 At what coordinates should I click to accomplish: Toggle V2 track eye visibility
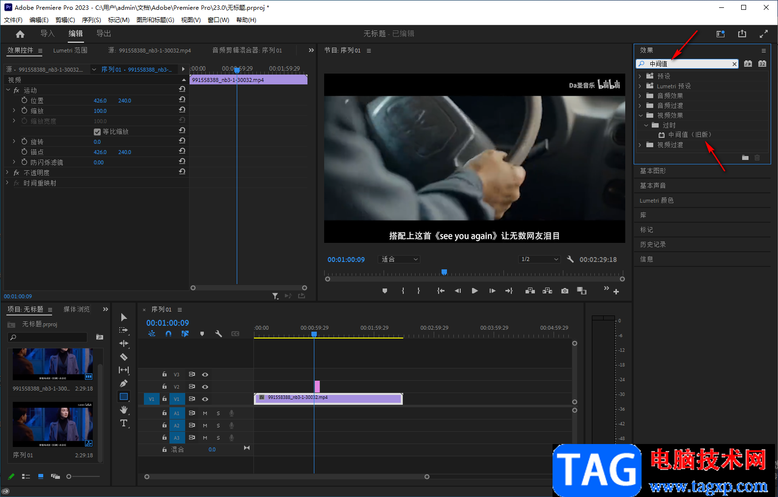click(205, 387)
